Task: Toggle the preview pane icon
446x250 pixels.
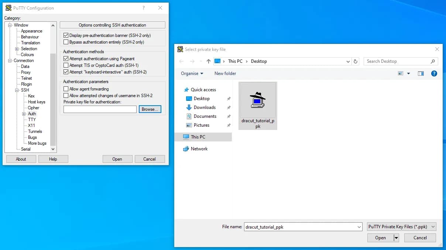Action: tap(421, 73)
